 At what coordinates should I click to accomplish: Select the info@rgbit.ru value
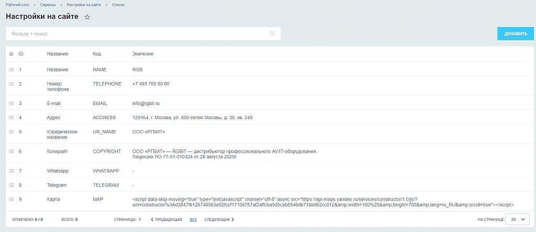(x=146, y=103)
